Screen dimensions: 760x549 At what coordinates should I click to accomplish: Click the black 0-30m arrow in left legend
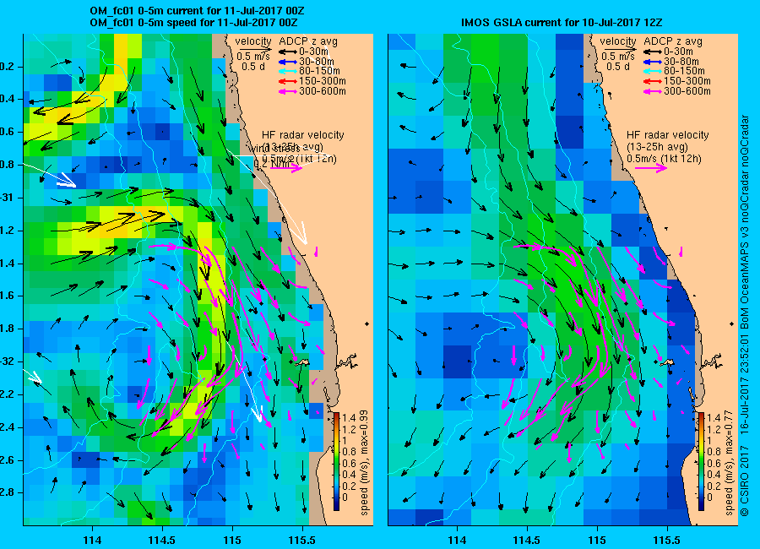pos(288,52)
